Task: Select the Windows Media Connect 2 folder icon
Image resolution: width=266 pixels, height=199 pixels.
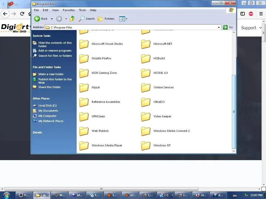Action: [x=146, y=131]
